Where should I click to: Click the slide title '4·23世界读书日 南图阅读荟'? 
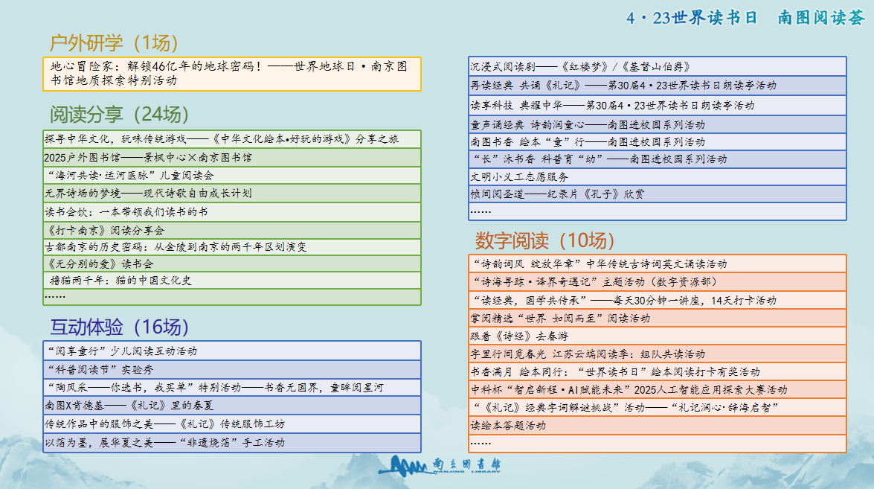click(x=745, y=17)
